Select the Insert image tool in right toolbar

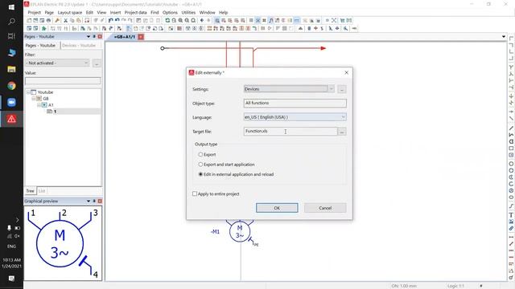[x=511, y=222]
